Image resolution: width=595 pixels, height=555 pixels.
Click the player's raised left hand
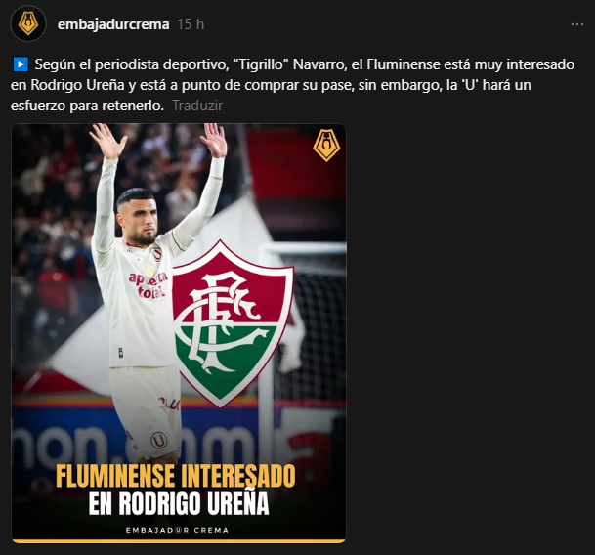[214, 141]
